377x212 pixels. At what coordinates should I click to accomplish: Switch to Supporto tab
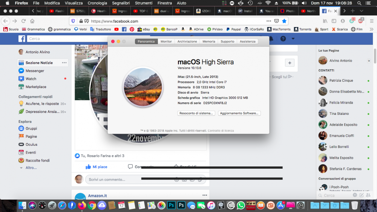tap(227, 41)
